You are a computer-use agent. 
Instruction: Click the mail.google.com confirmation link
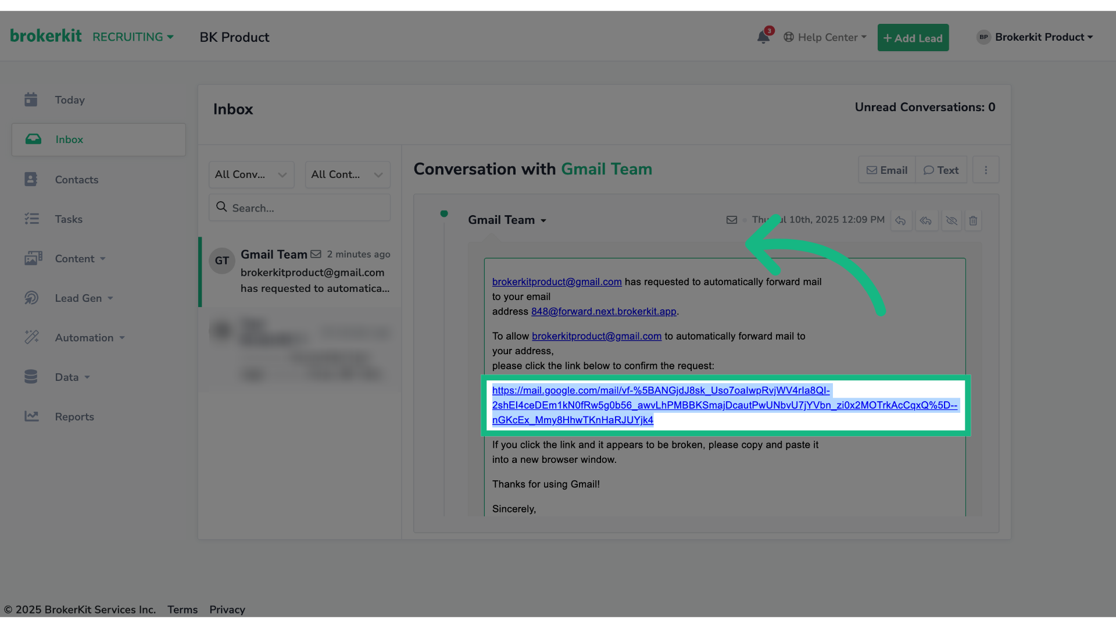click(x=725, y=405)
